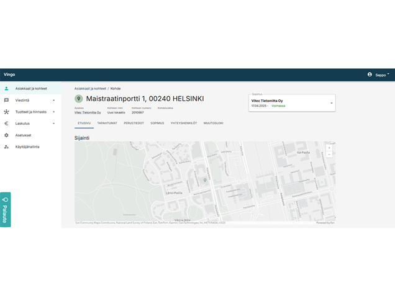Zoom out on the map
The height and width of the screenshot is (296, 395).
click(329, 154)
